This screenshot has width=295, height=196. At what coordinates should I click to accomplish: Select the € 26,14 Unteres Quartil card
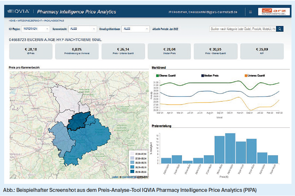pos(123,51)
